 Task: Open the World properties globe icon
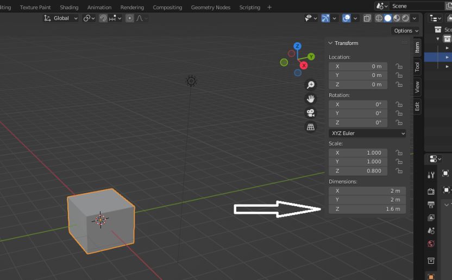click(431, 244)
